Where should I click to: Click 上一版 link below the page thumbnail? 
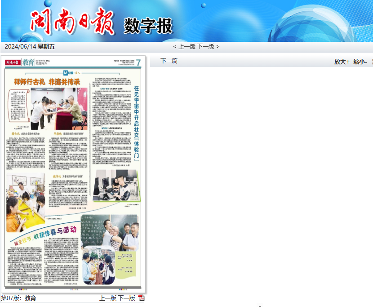click(108, 298)
